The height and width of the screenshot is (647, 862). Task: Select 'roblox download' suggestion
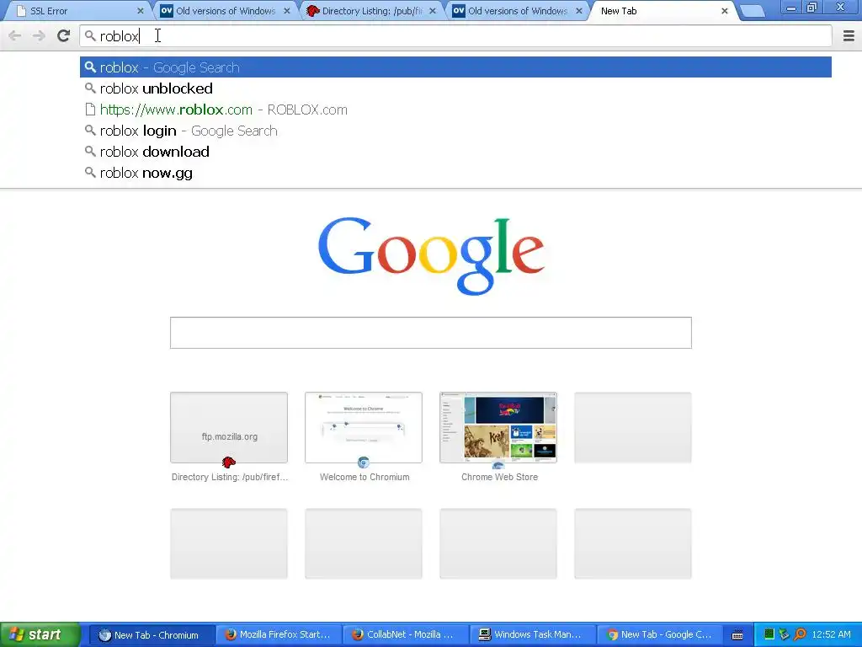pyautogui.click(x=455, y=152)
